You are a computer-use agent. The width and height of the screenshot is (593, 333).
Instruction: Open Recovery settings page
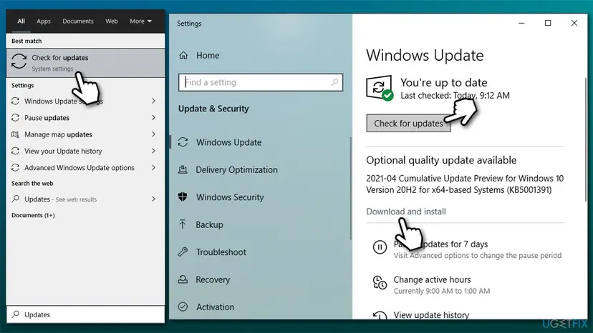[213, 279]
